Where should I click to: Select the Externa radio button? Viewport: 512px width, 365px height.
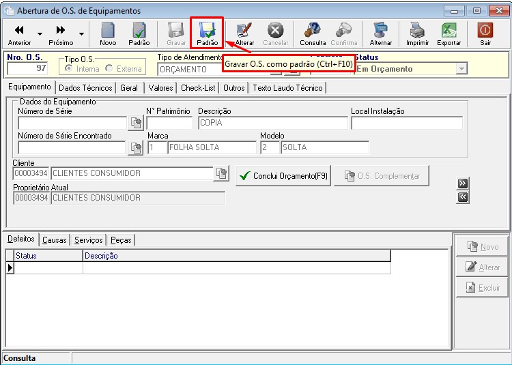pyautogui.click(x=109, y=68)
